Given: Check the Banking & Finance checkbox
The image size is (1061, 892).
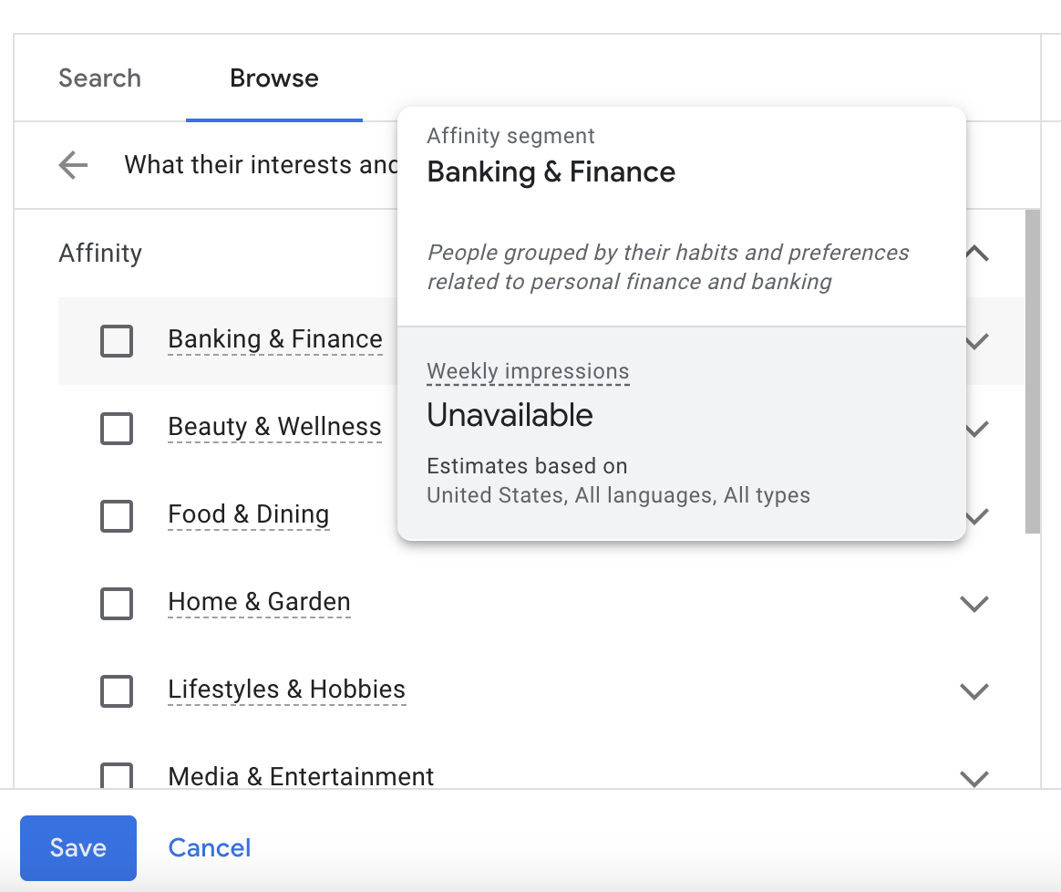Looking at the screenshot, I should pyautogui.click(x=117, y=341).
